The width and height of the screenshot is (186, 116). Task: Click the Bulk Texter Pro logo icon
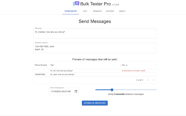[x=76, y=4]
